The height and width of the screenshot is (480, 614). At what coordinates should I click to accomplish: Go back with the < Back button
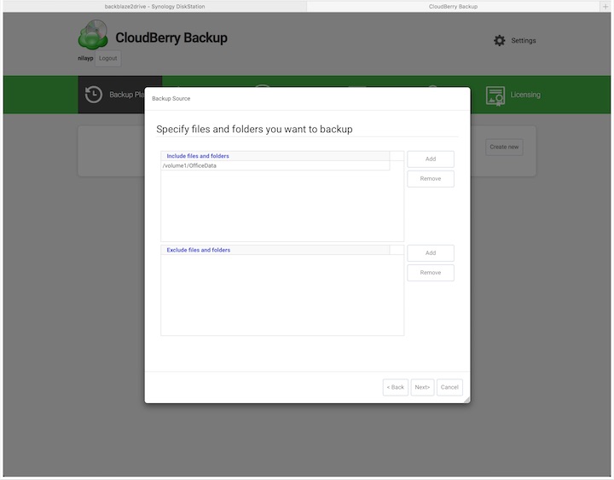pos(395,387)
